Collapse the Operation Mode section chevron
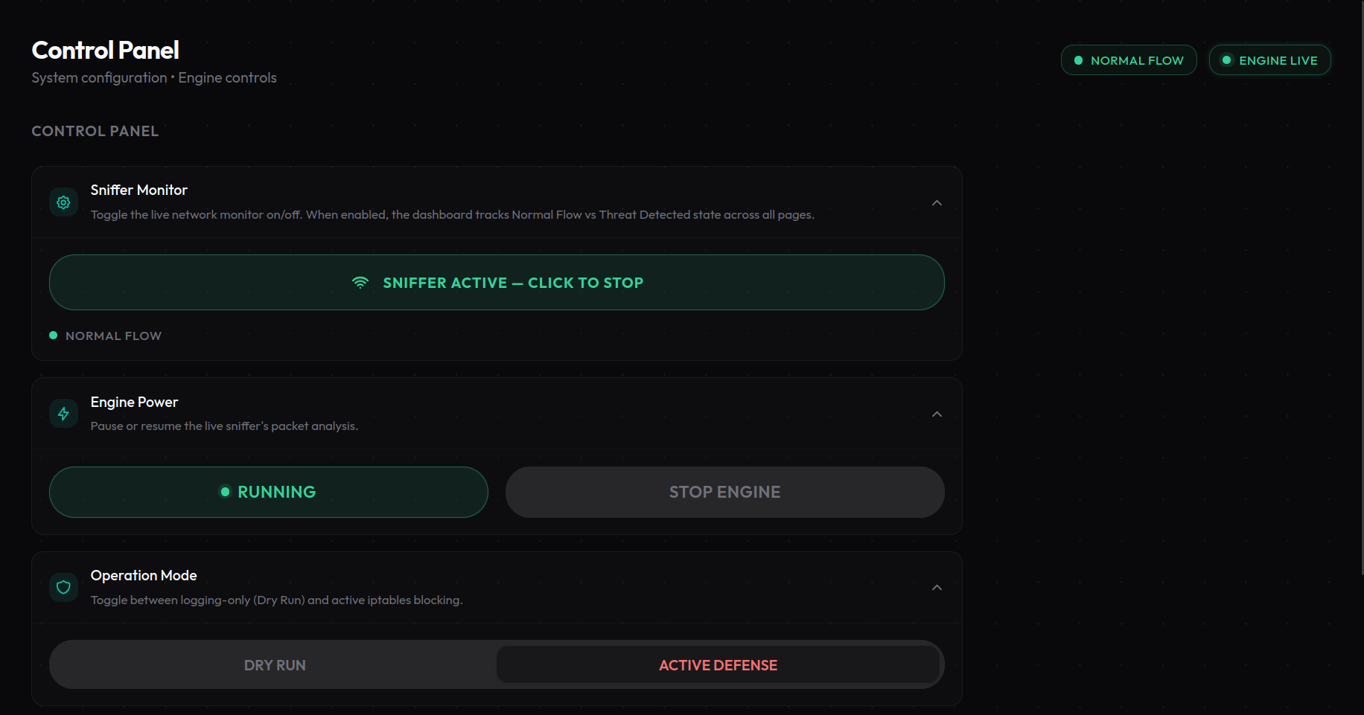The width and height of the screenshot is (1364, 715). (937, 588)
